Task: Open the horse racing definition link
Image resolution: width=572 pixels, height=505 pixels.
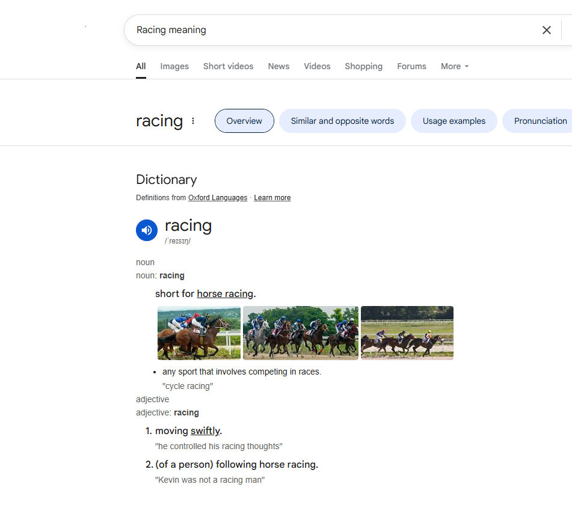Action: [225, 294]
